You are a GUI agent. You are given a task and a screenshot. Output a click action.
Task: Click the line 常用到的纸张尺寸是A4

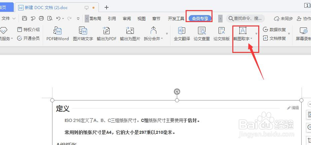[120, 132]
